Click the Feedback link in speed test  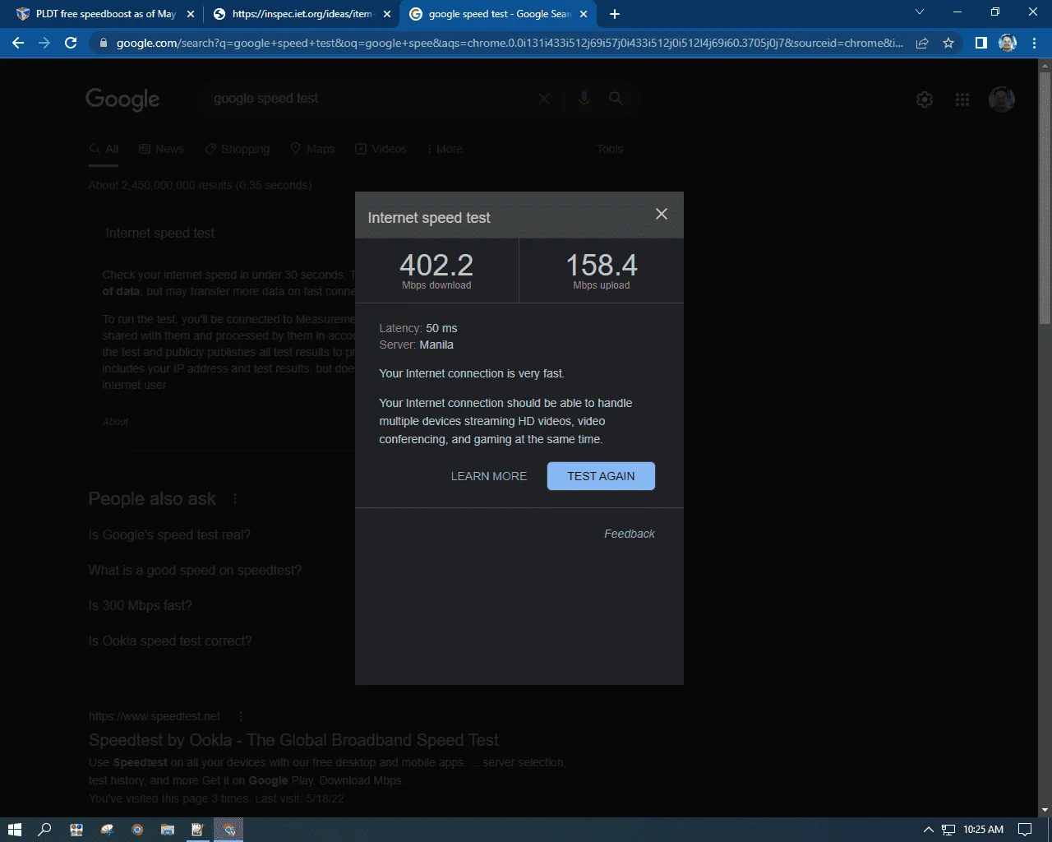click(630, 534)
